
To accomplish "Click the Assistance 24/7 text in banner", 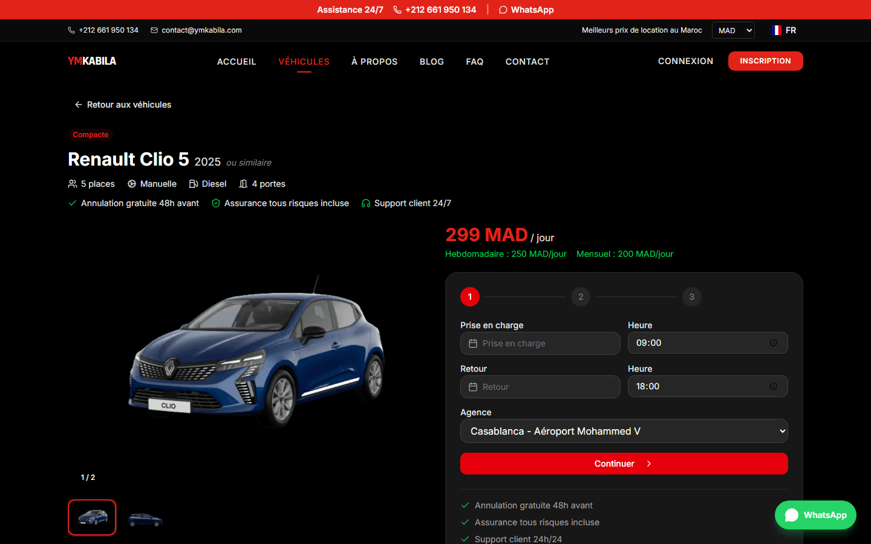I will (x=350, y=10).
